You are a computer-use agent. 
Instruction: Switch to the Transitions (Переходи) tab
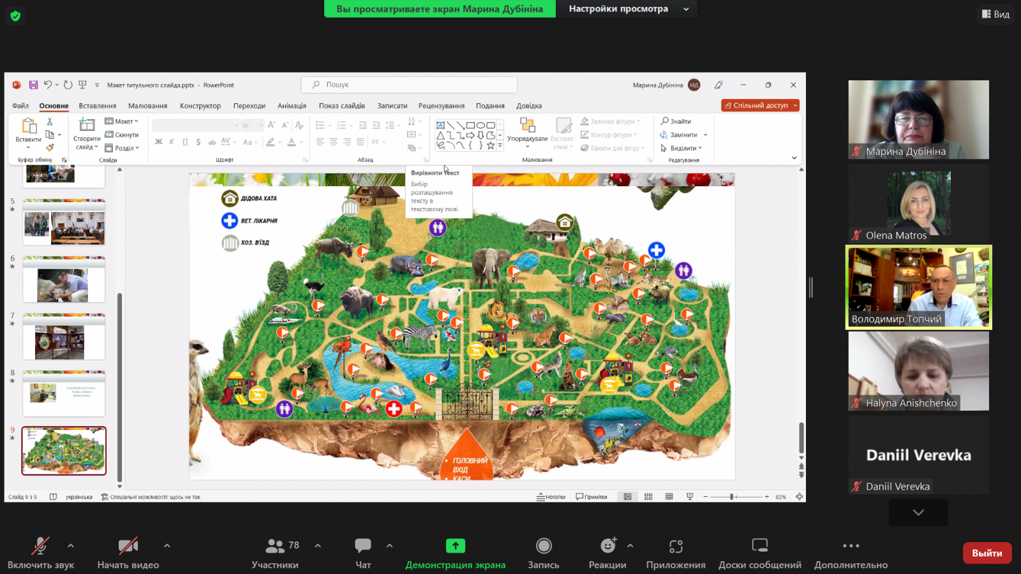[x=250, y=106]
